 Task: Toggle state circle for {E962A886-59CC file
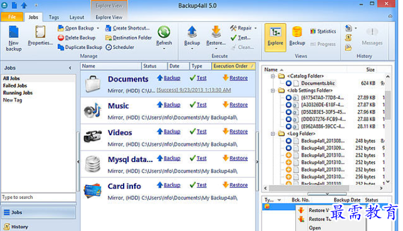click(x=288, y=126)
